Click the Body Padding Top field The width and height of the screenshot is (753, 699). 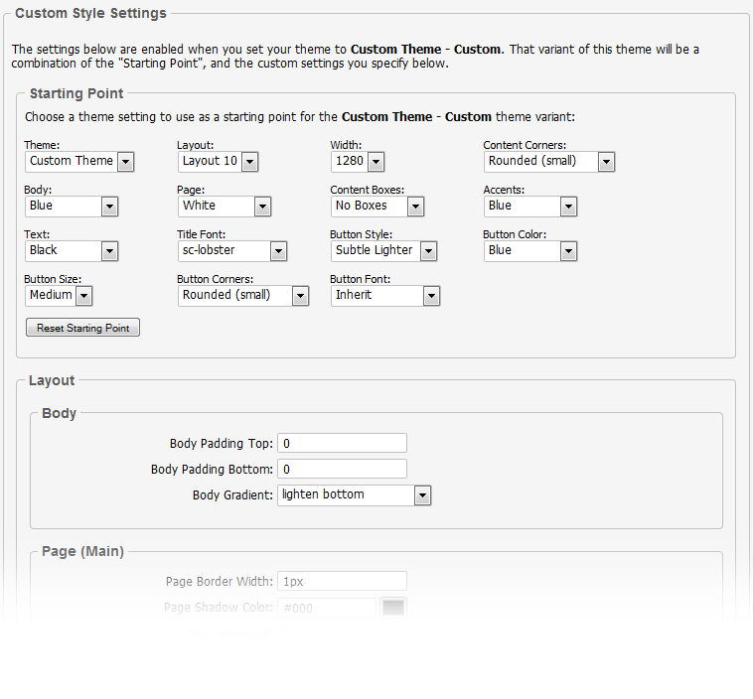pyautogui.click(x=342, y=444)
